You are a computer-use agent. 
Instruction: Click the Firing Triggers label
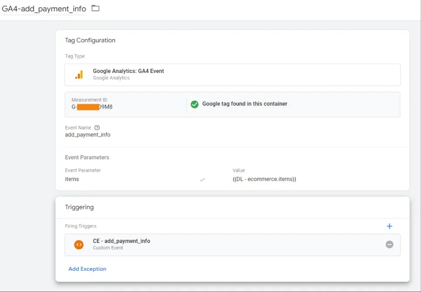click(x=81, y=226)
